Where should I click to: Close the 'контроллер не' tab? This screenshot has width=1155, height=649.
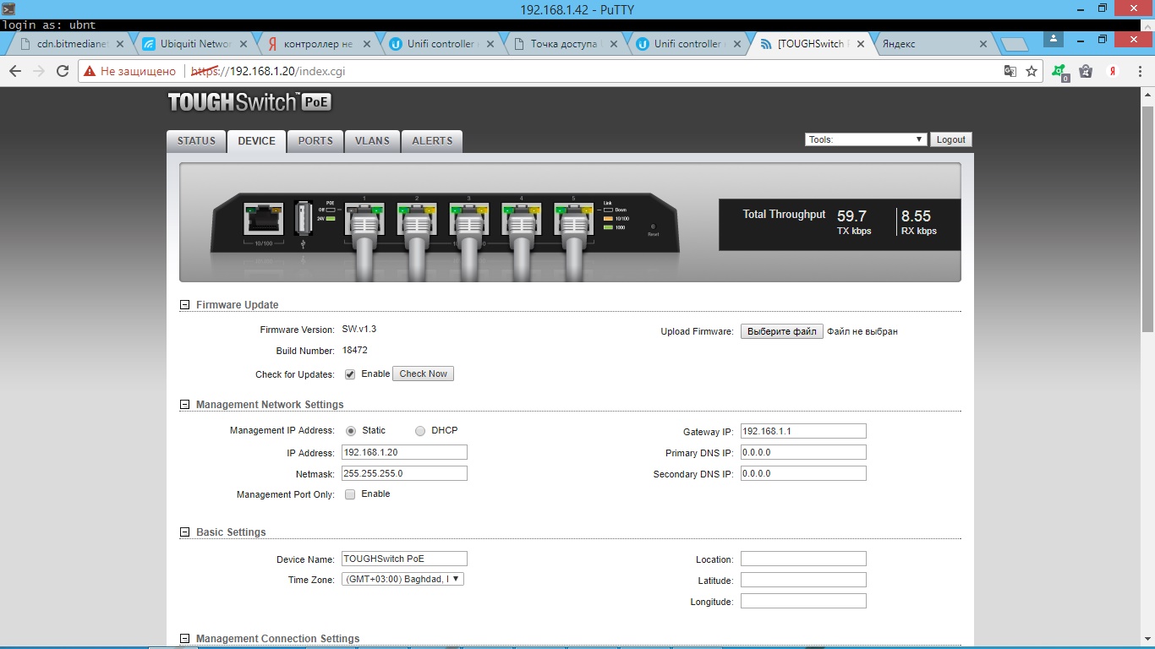[367, 44]
